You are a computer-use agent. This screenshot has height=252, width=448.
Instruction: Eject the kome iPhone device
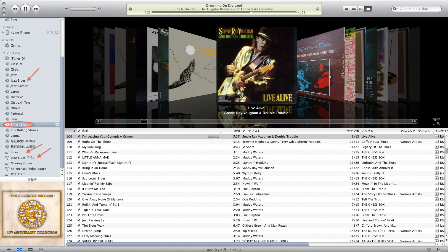tap(57, 33)
